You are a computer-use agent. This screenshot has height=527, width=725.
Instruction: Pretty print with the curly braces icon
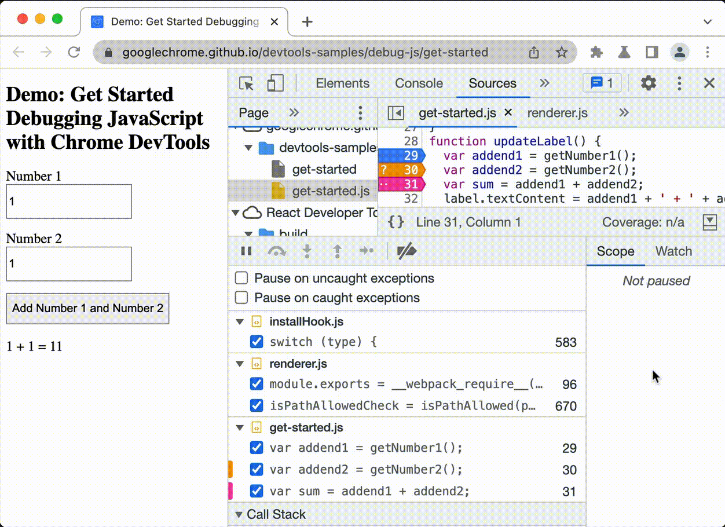(396, 222)
